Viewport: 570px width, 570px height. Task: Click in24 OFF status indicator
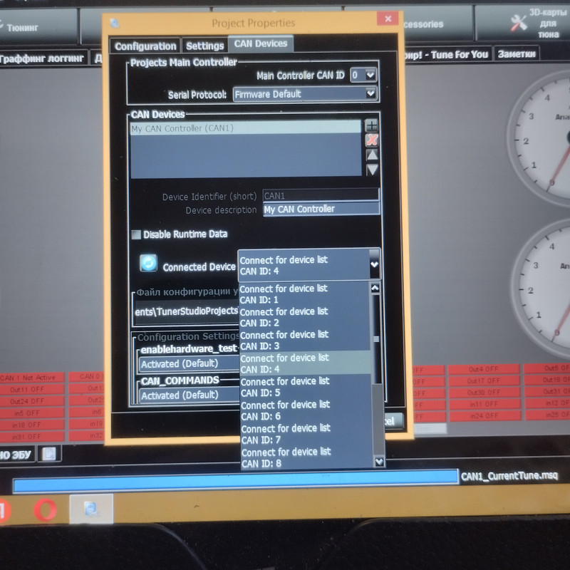click(484, 416)
